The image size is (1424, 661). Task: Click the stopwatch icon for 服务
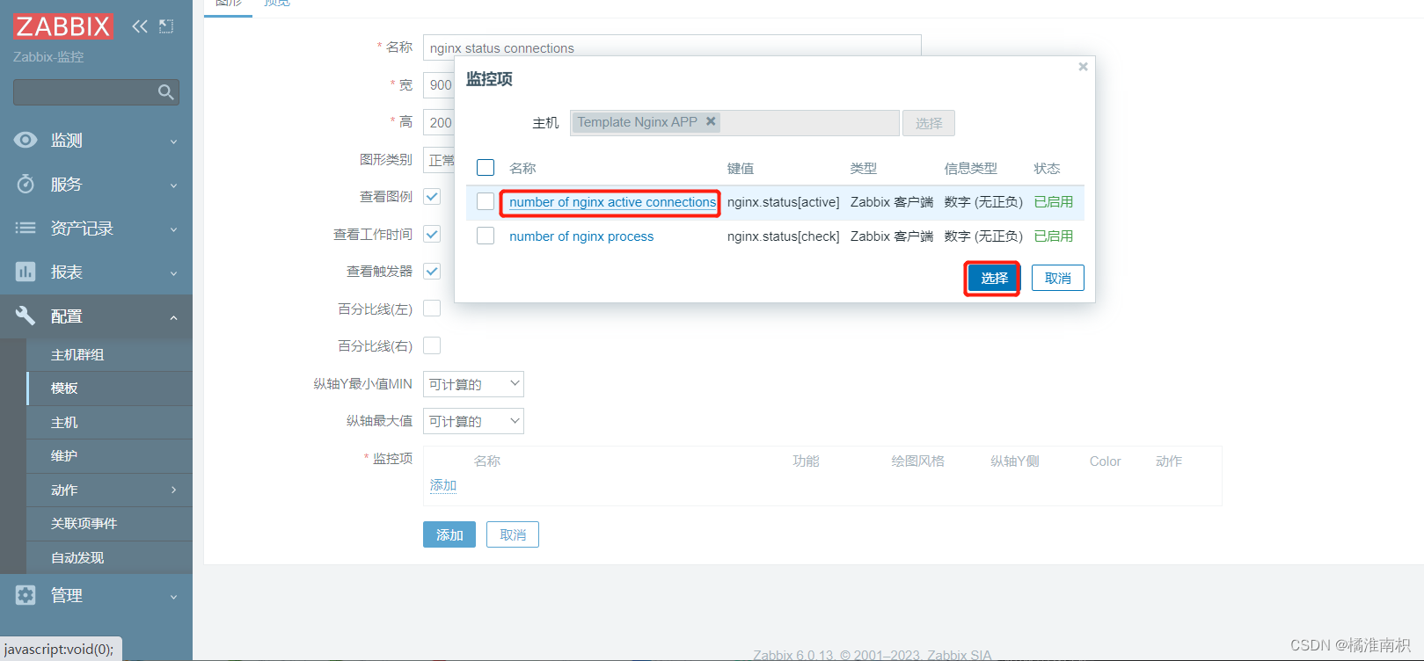[x=26, y=184]
